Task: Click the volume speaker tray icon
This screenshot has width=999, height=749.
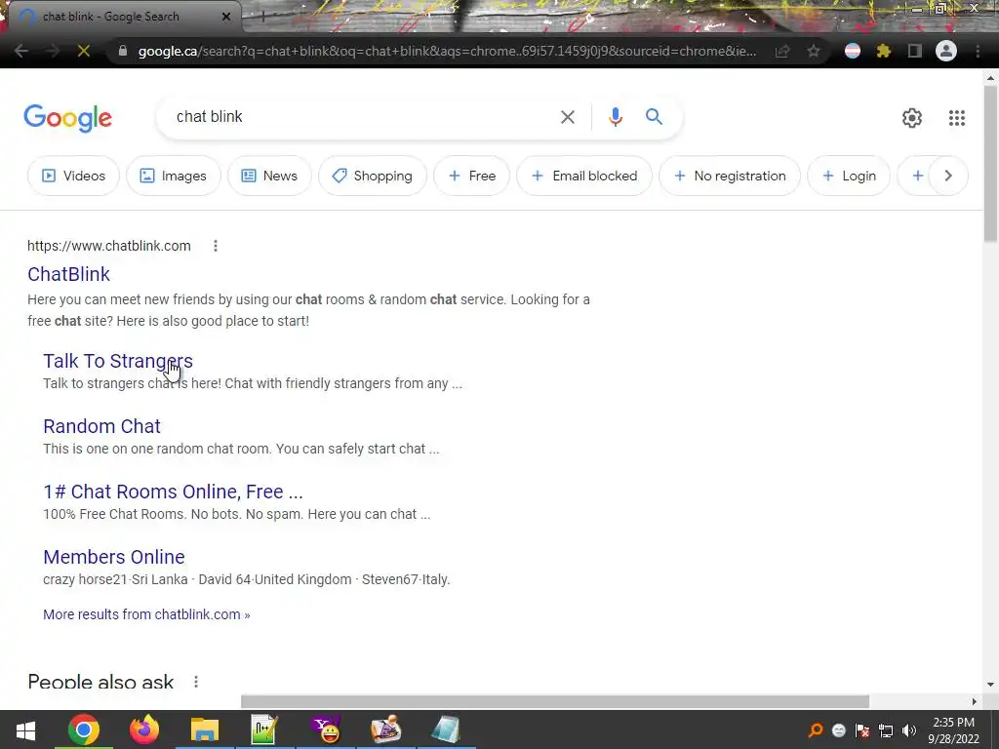Action: tap(909, 730)
